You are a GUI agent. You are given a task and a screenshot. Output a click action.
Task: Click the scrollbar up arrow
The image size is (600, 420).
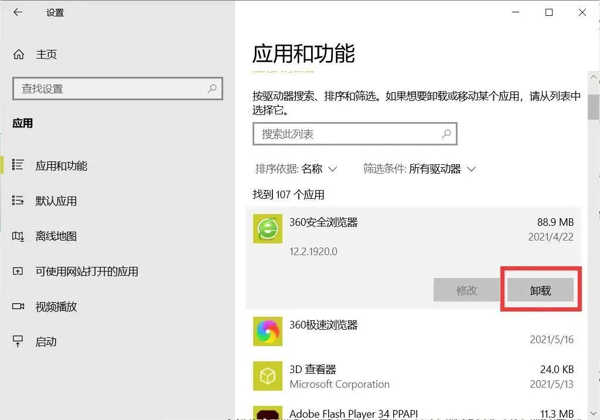click(594, 77)
